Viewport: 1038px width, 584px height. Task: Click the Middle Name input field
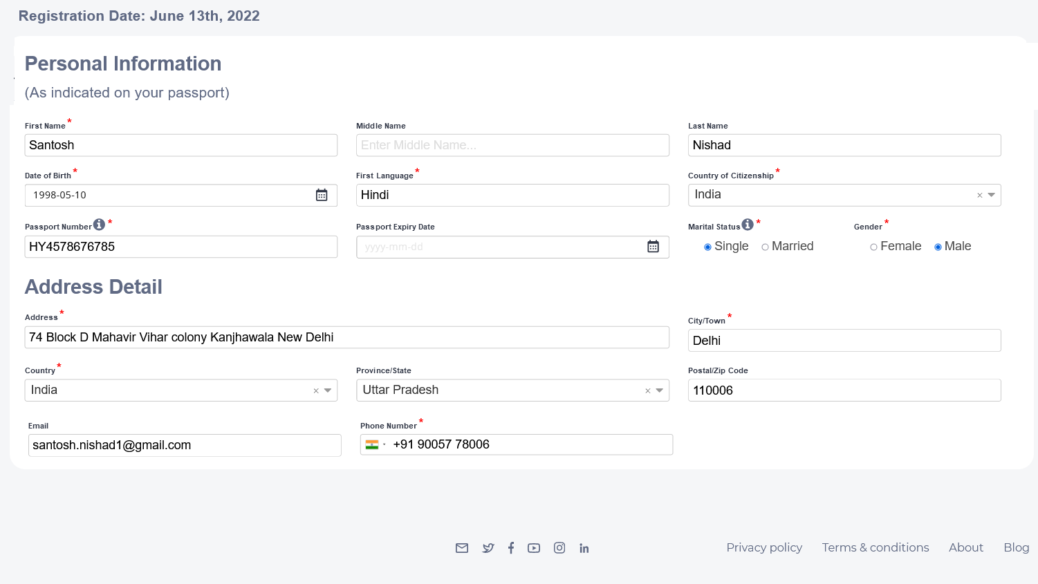(x=512, y=145)
